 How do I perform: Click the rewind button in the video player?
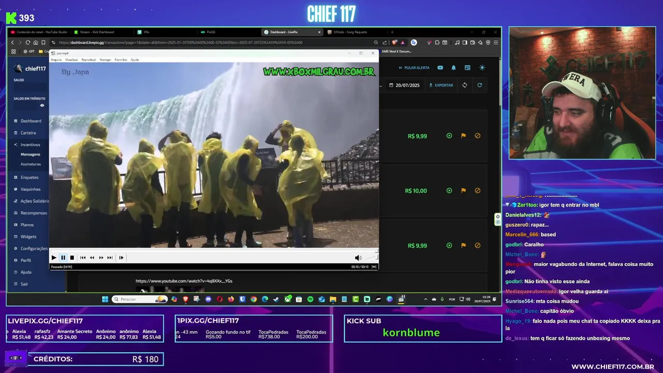coord(92,257)
